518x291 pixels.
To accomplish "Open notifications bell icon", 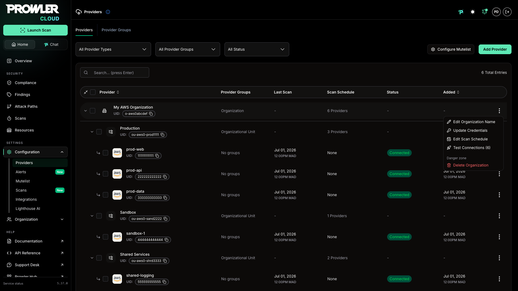I will pos(485,12).
